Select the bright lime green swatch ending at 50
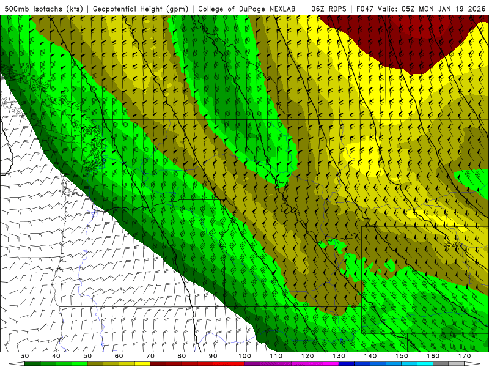 pyautogui.click(x=79, y=365)
